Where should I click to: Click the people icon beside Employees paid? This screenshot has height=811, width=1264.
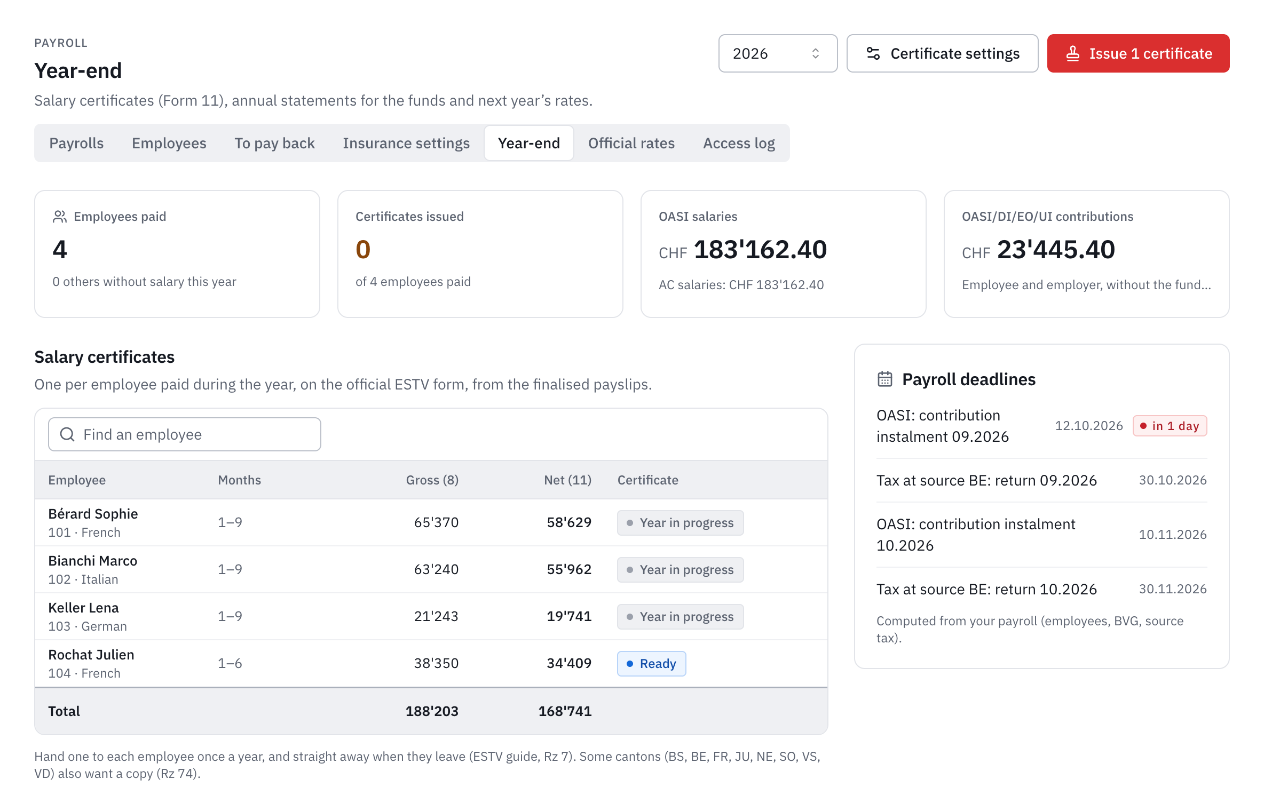[59, 217]
